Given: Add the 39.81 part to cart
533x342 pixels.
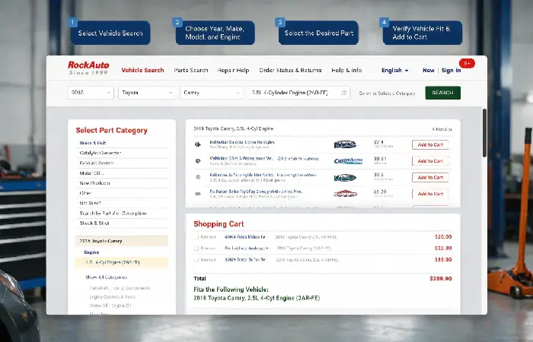Looking at the screenshot, I should tap(430, 161).
